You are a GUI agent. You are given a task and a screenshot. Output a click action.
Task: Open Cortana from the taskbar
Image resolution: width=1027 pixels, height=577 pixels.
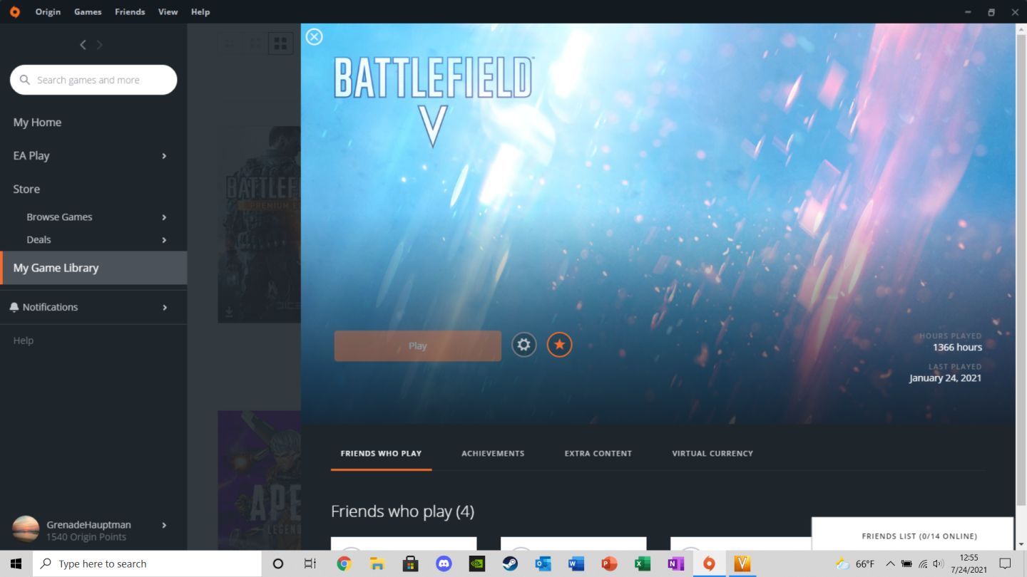pyautogui.click(x=278, y=563)
